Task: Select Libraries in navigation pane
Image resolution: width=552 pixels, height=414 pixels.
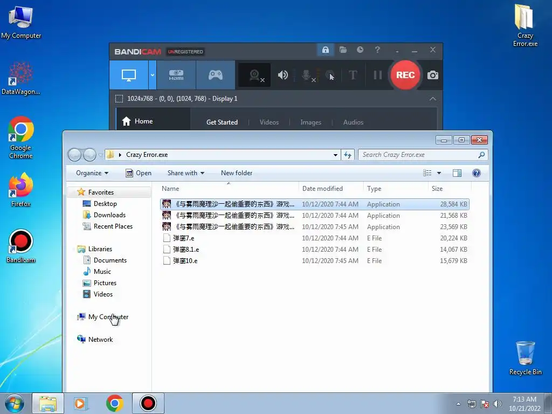Action: (100, 249)
